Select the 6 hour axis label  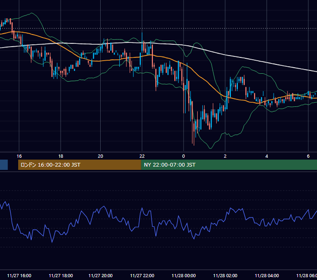pyautogui.click(x=308, y=156)
